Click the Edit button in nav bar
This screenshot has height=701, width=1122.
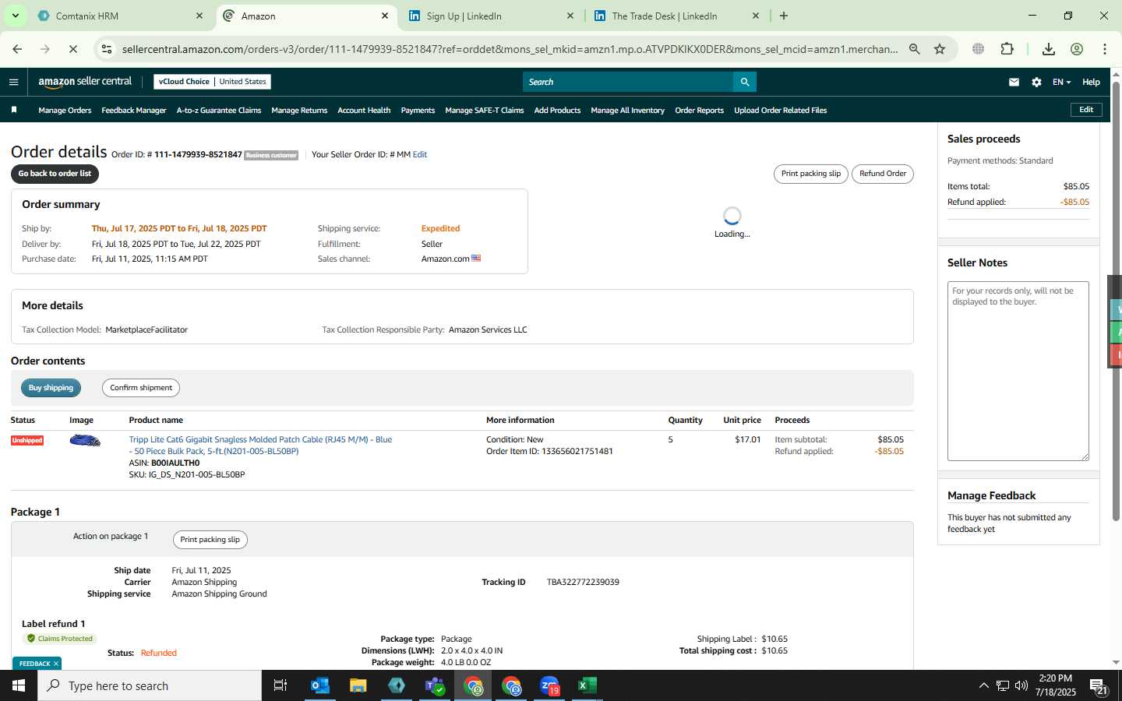pyautogui.click(x=1086, y=110)
